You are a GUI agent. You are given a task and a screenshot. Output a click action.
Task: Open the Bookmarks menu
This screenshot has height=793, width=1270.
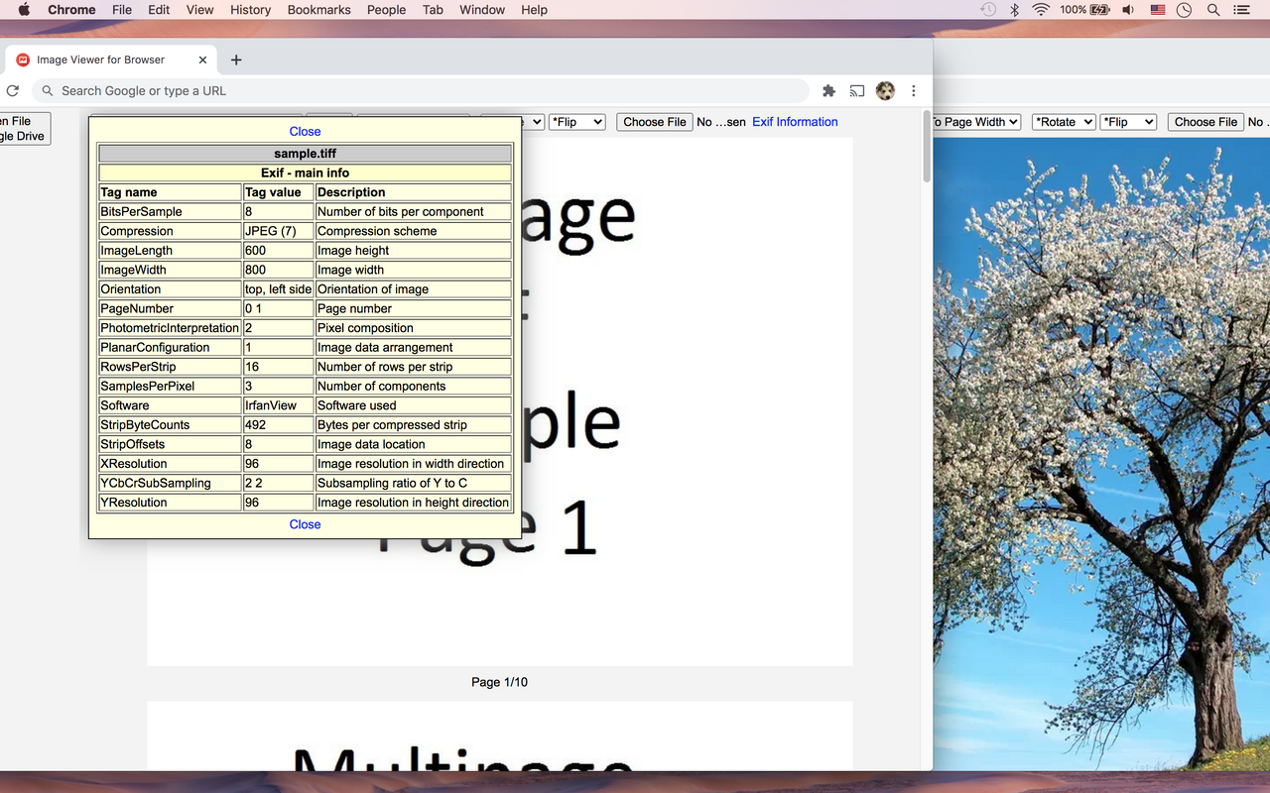click(318, 10)
